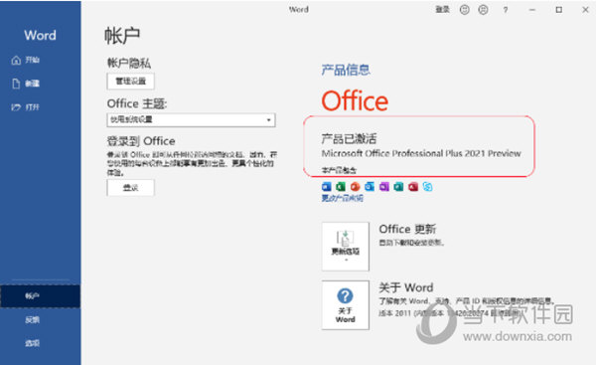The image size is (596, 365).
Task: Minimize the Word window
Action: tap(532, 10)
